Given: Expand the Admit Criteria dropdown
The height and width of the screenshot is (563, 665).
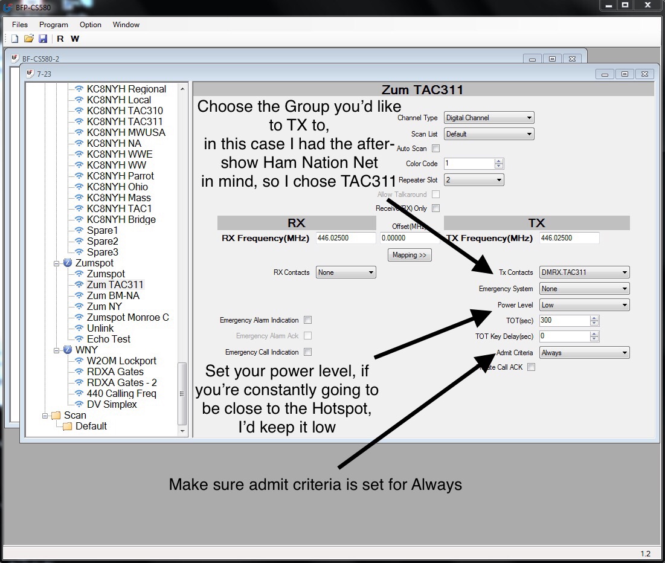Looking at the screenshot, I should click(584, 353).
